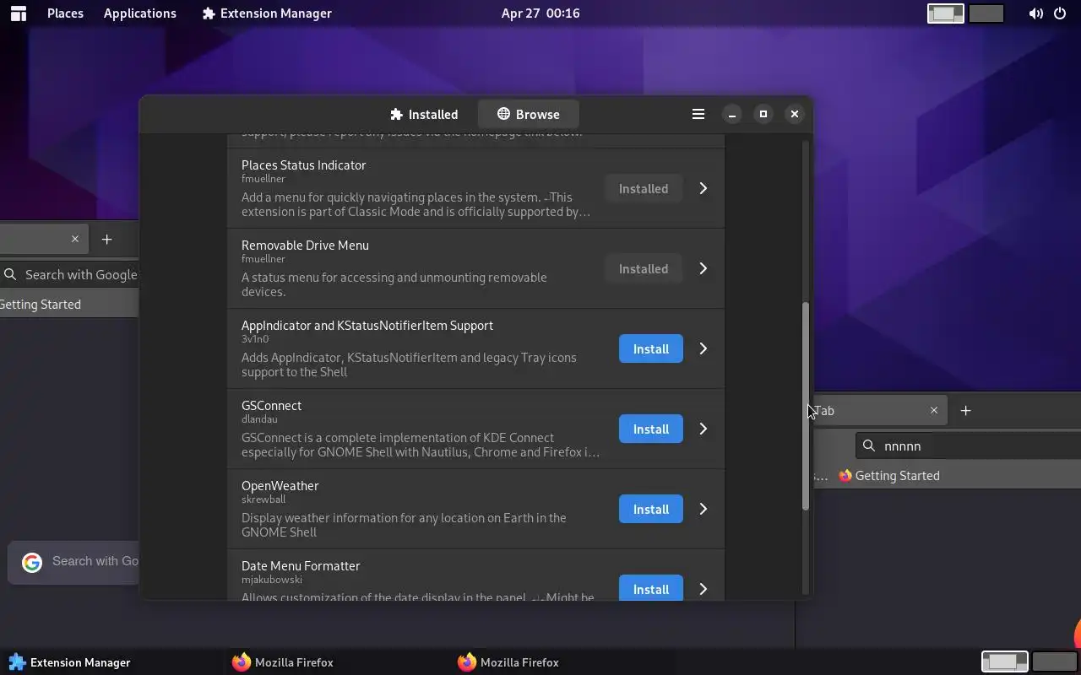Click the search magnifier icon in right Firefox
Viewport: 1081px width, 675px height.
[x=869, y=445]
